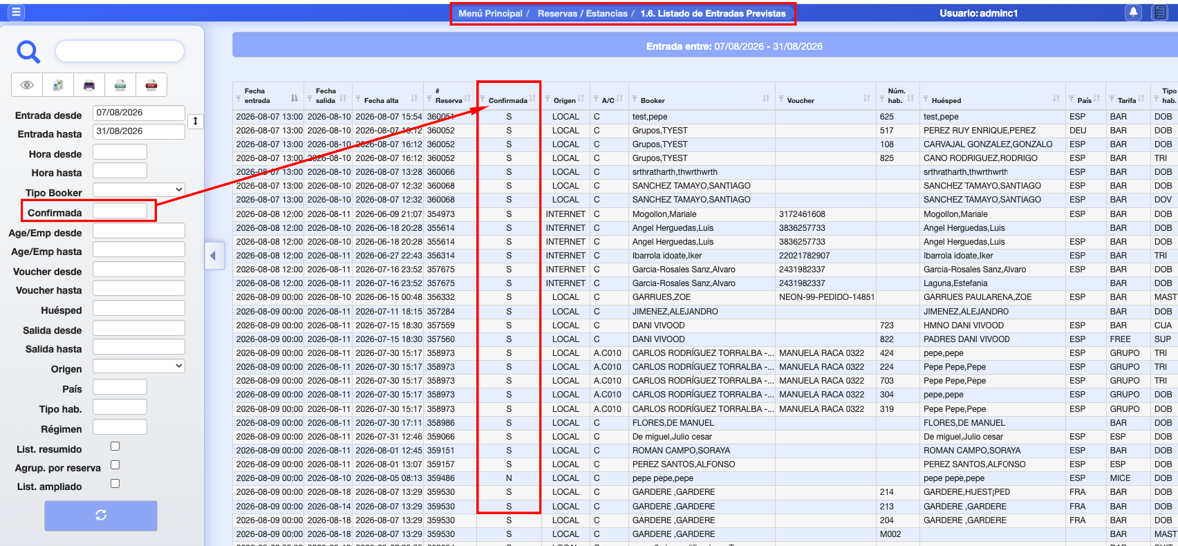The height and width of the screenshot is (546, 1178).
Task: Click the Hora hasta field
Action: click(x=120, y=170)
